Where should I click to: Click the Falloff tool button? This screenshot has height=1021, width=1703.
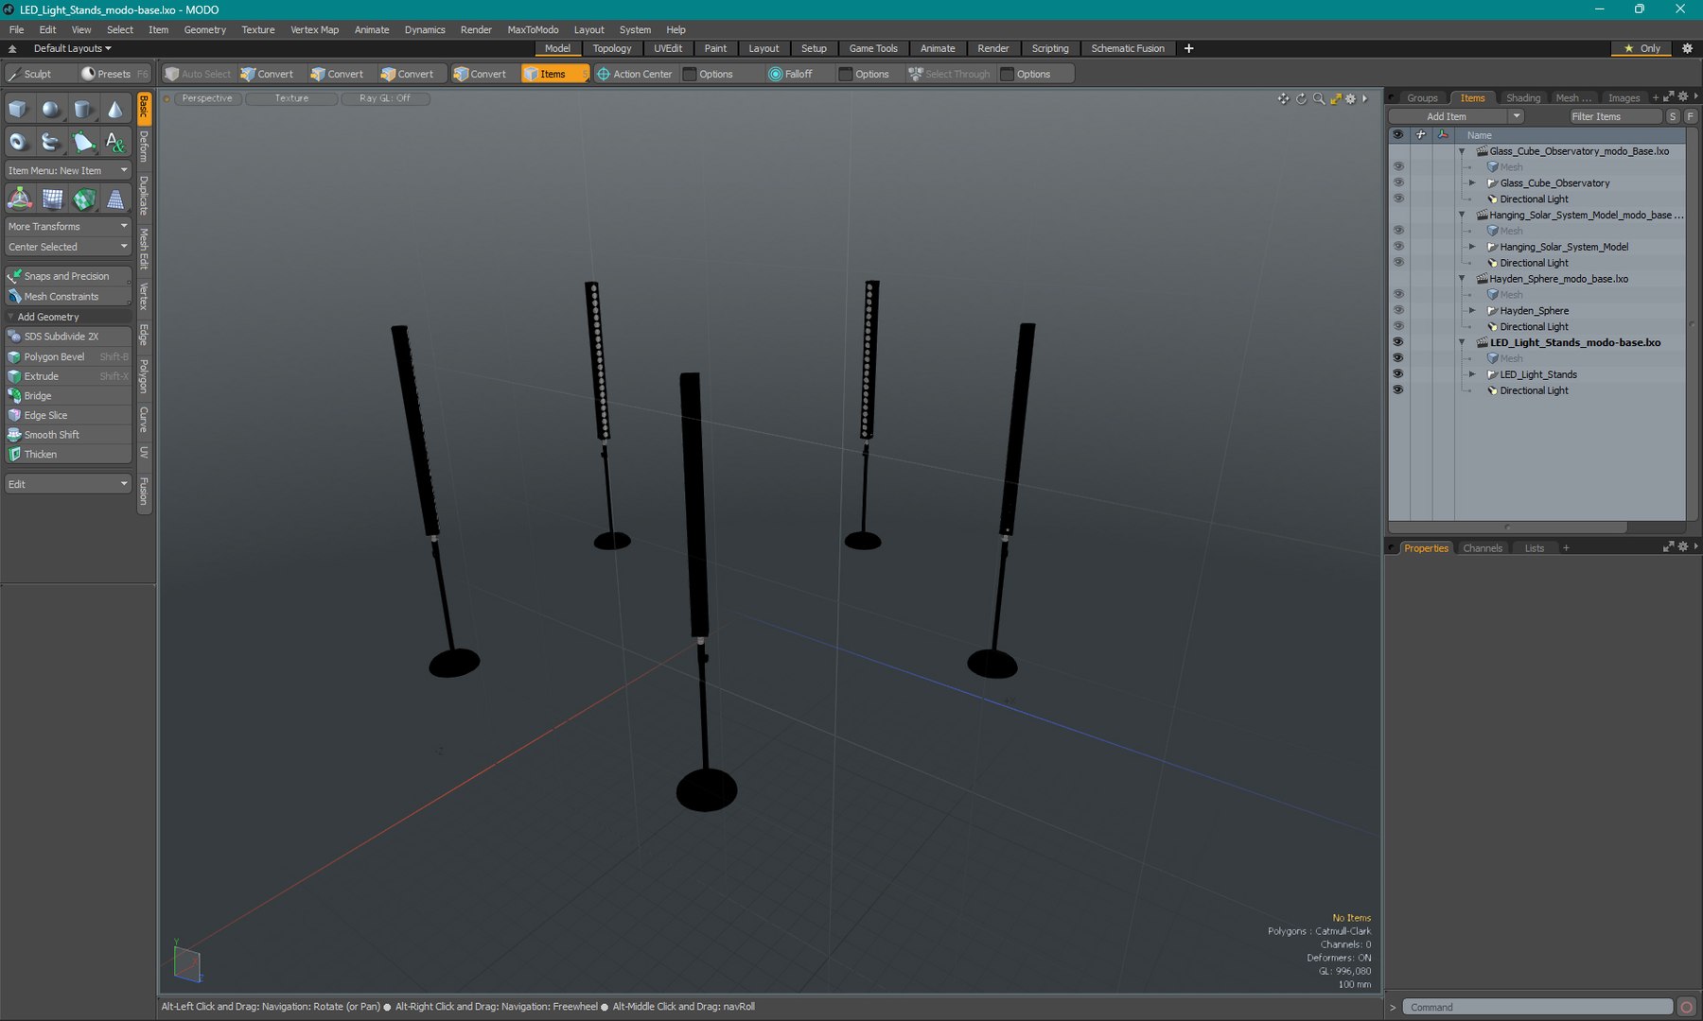click(792, 74)
